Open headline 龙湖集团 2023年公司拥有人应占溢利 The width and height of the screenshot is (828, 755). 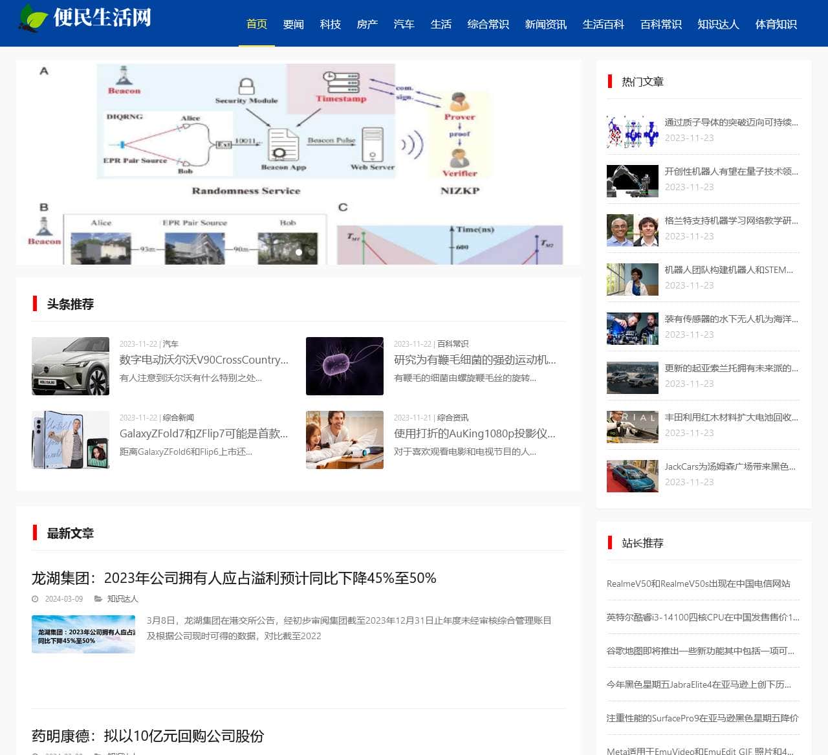[x=234, y=578]
